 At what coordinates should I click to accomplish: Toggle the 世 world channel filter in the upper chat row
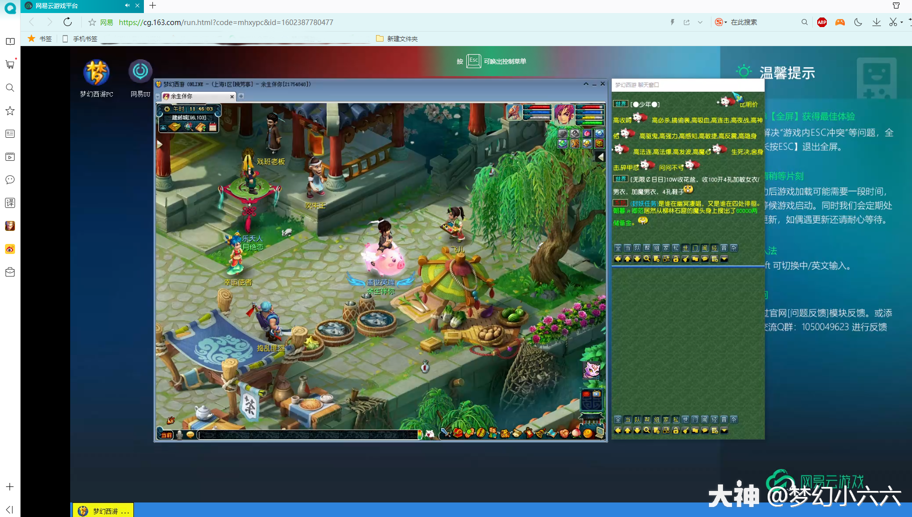[685, 248]
